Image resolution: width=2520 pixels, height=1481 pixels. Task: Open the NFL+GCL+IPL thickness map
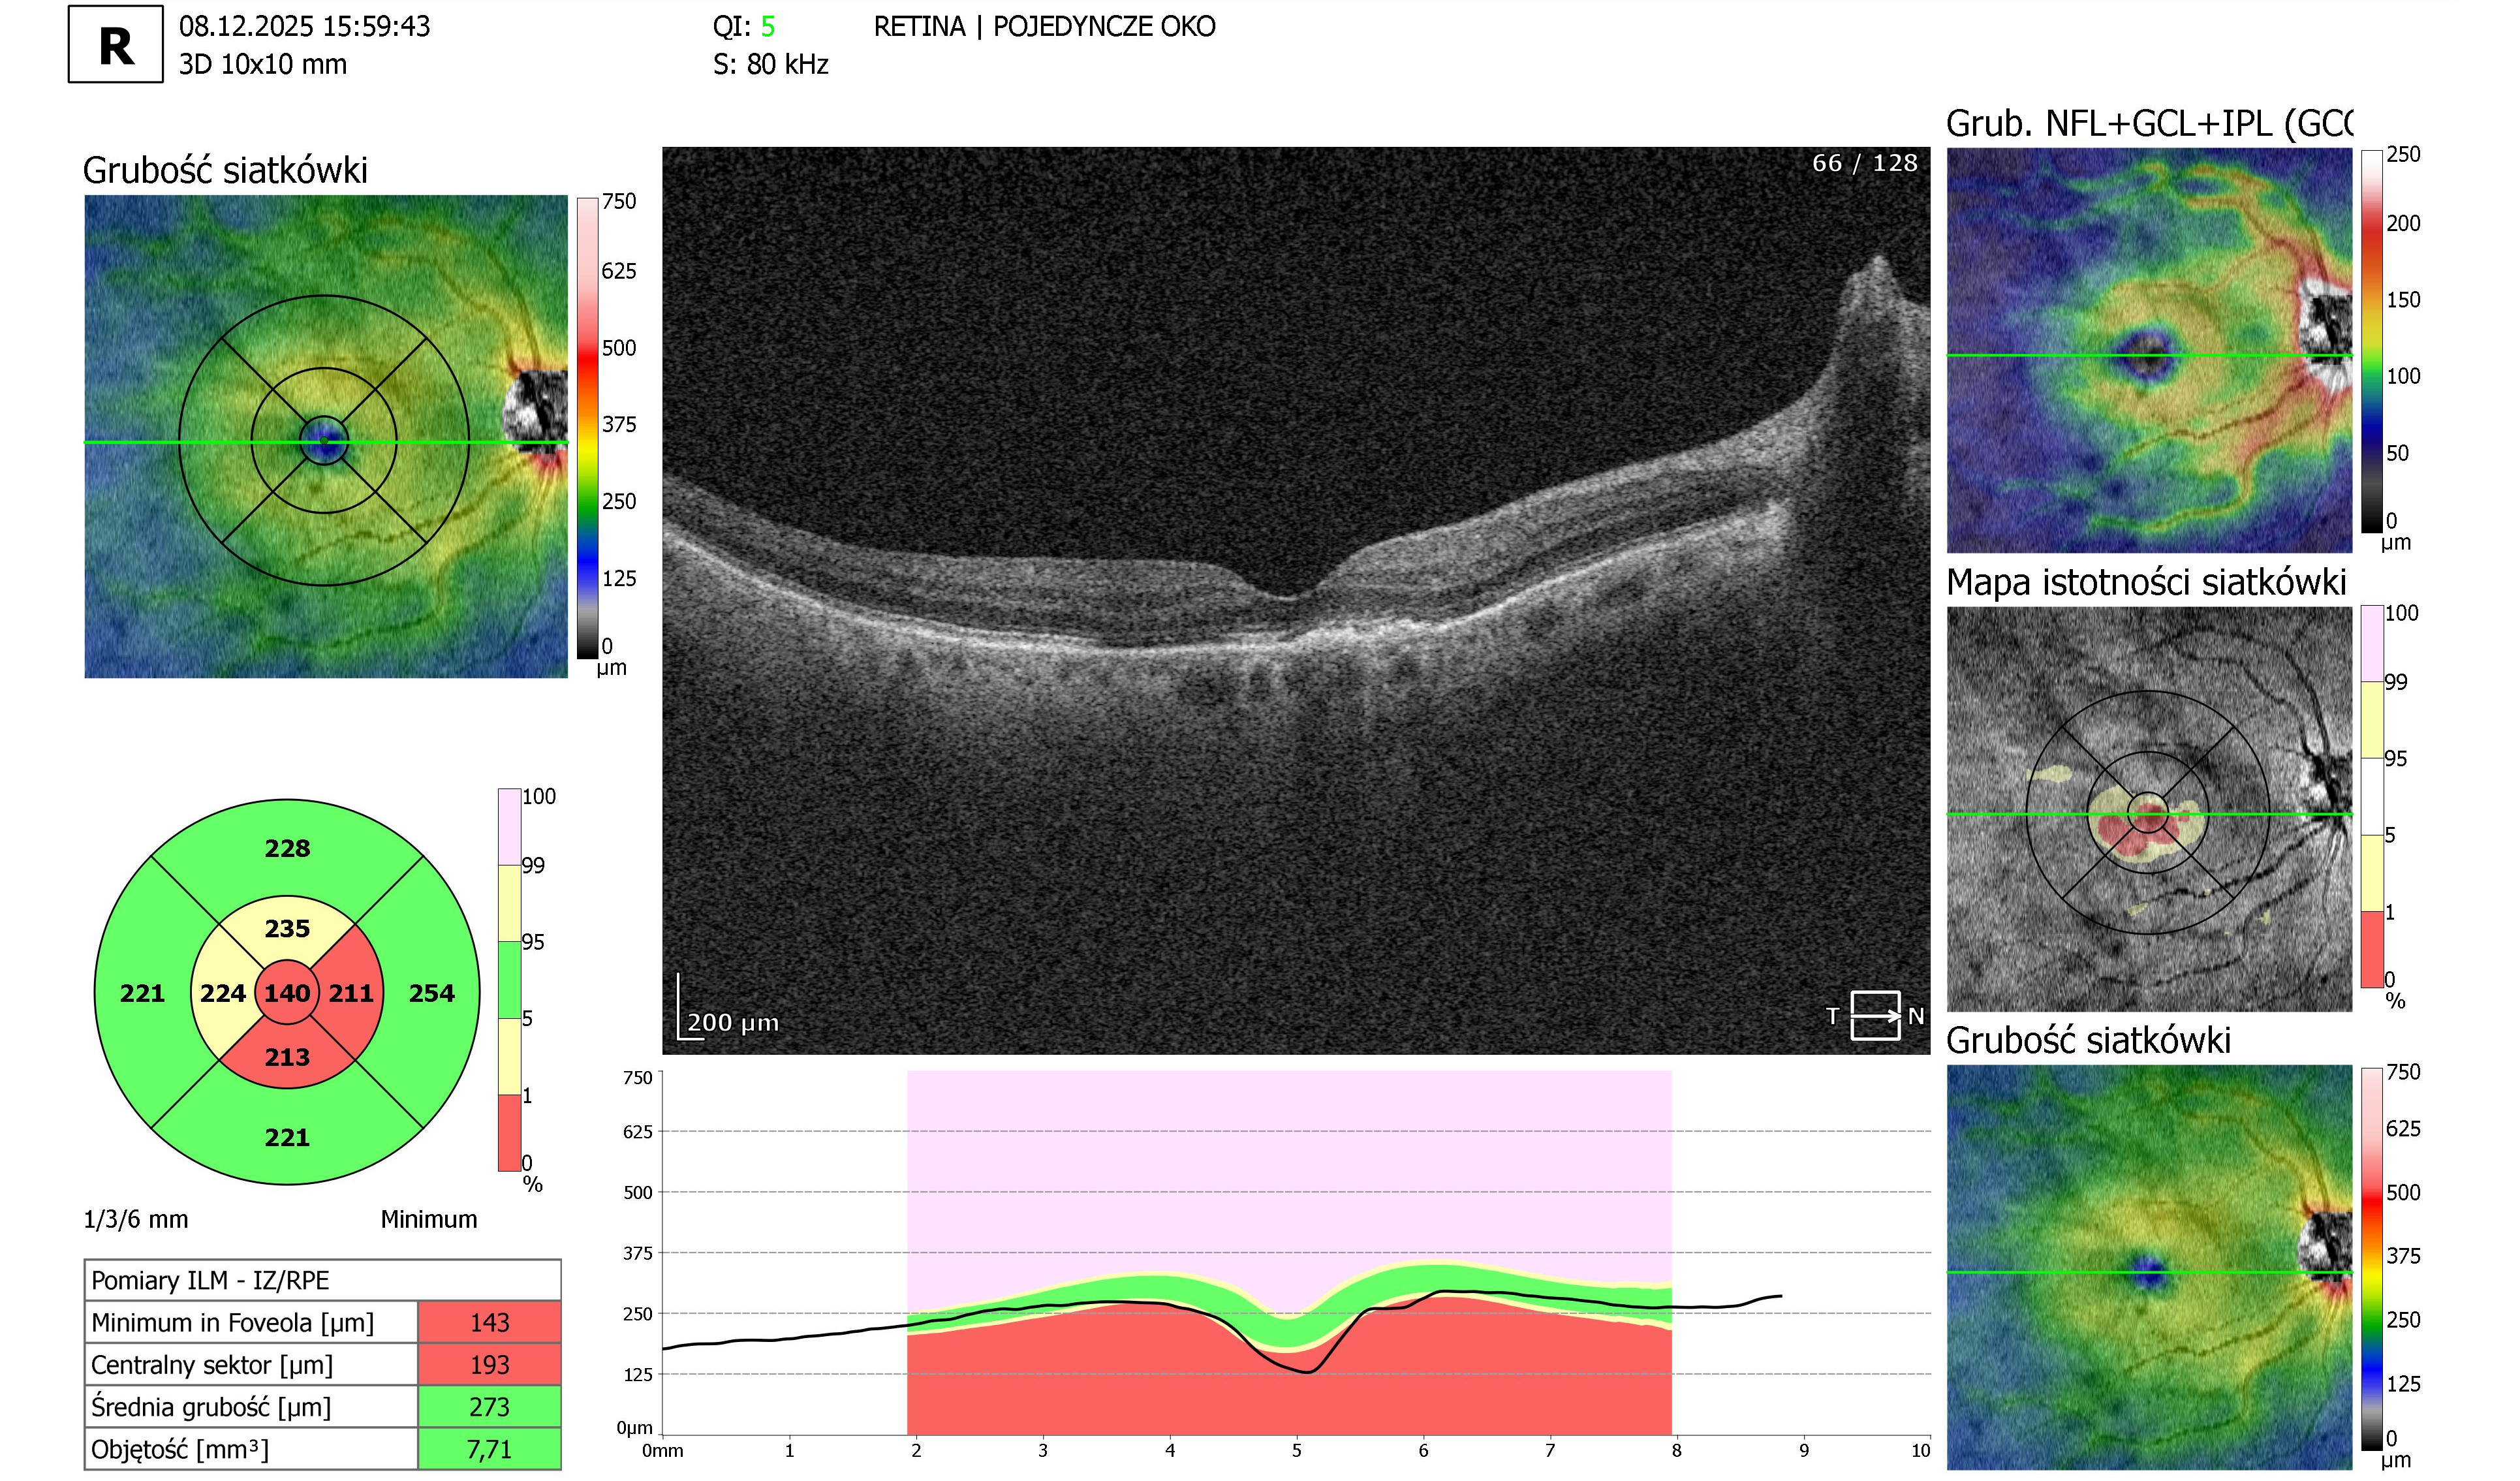[2149, 350]
